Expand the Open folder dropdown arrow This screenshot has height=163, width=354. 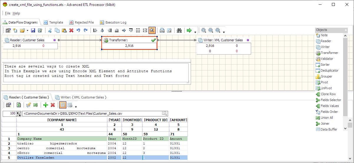(27, 30)
